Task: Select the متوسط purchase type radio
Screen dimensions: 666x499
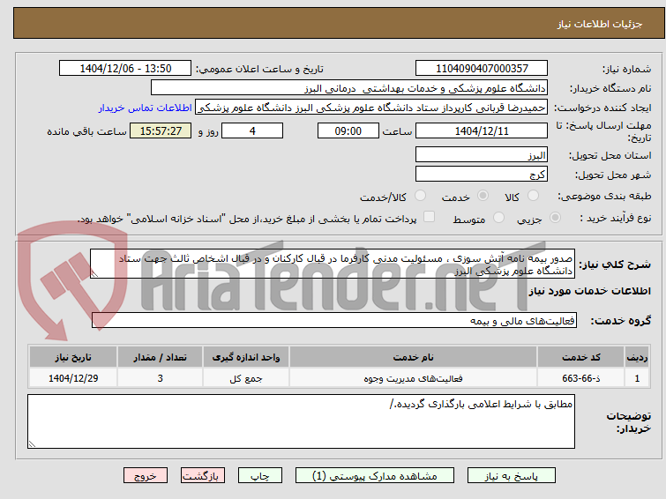Action: [x=498, y=218]
